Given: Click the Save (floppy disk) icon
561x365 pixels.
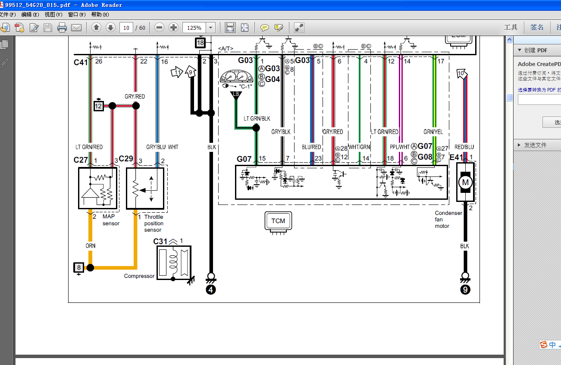Looking at the screenshot, I should pos(48,28).
